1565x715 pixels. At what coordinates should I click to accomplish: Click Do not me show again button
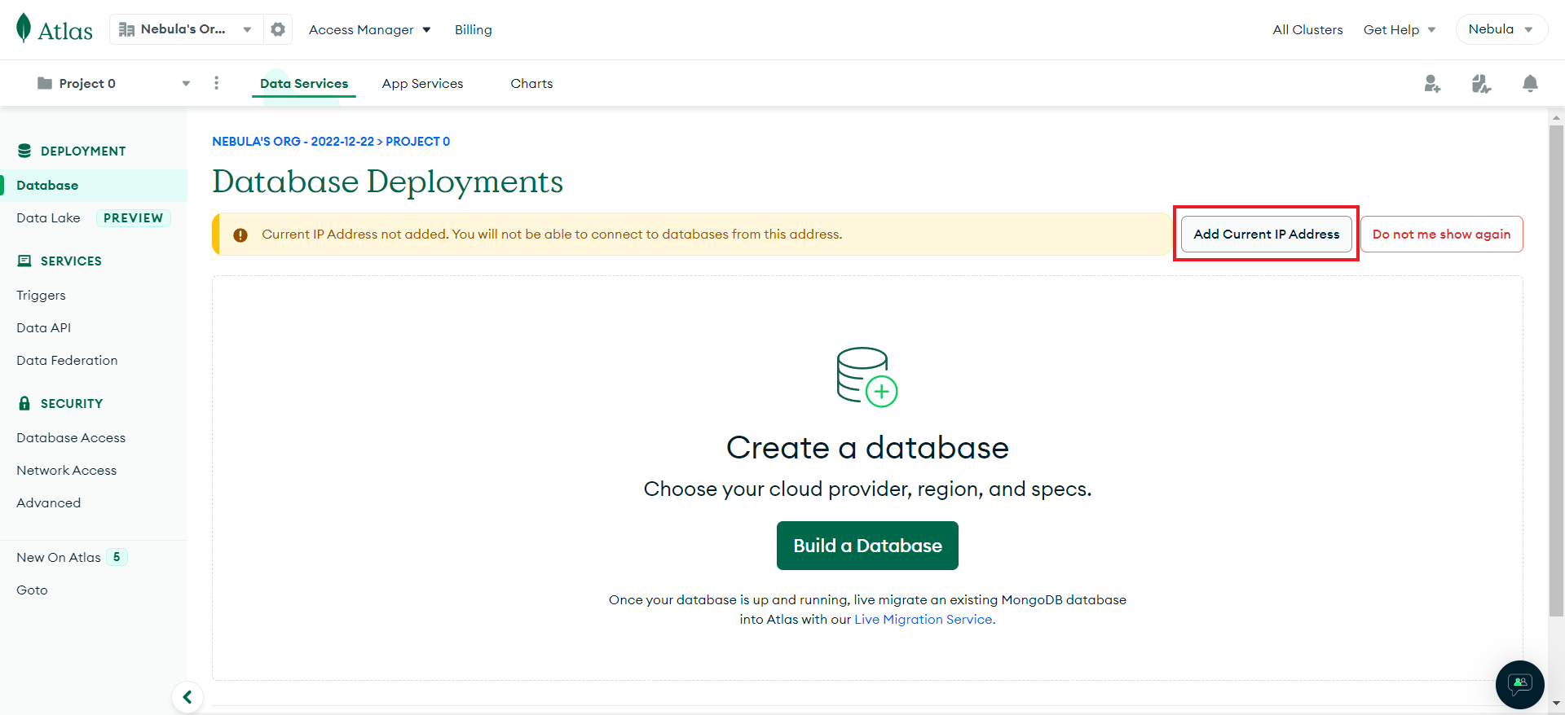point(1441,234)
